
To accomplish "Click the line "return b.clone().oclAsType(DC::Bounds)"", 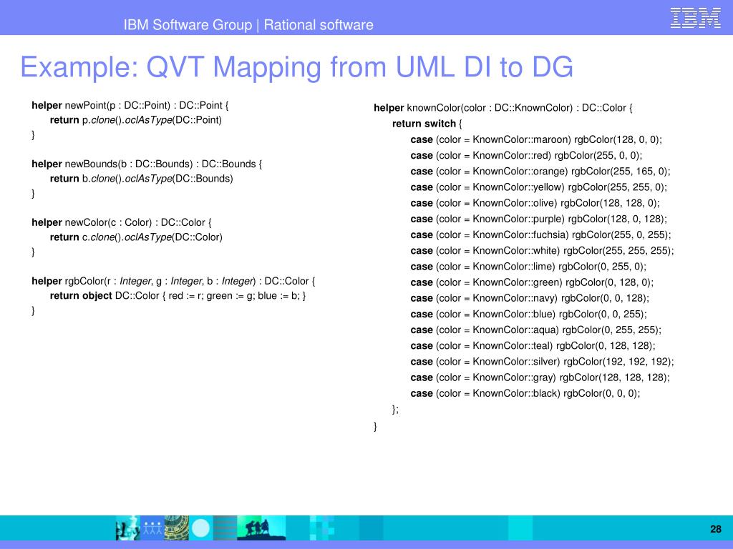I will point(141,179).
